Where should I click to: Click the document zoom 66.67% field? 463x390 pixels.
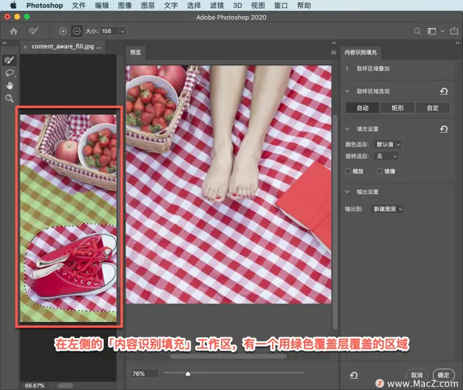pos(34,386)
